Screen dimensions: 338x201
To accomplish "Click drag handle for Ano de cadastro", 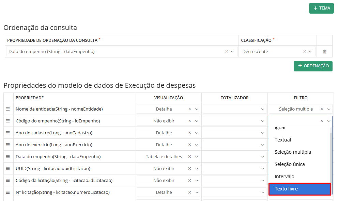I will 8,133.
